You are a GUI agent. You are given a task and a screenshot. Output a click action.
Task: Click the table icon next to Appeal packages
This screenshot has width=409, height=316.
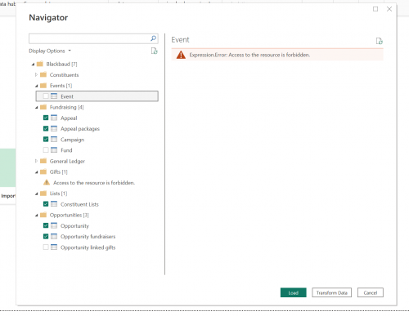click(54, 128)
